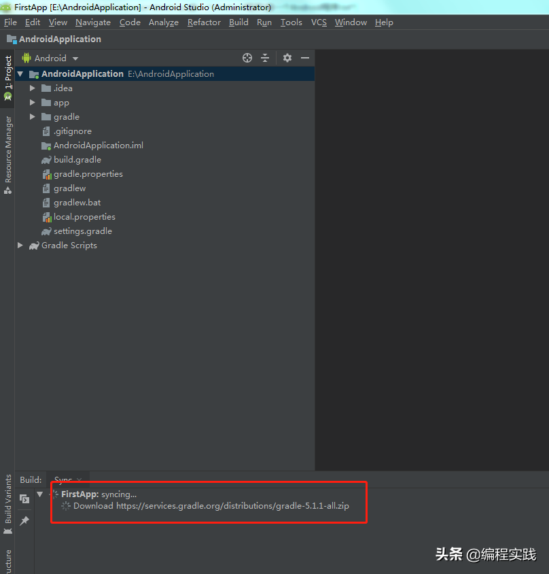Open the Run menu

coord(264,22)
